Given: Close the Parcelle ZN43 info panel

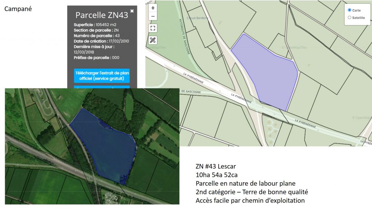Looking at the screenshot, I should click(x=132, y=11).
